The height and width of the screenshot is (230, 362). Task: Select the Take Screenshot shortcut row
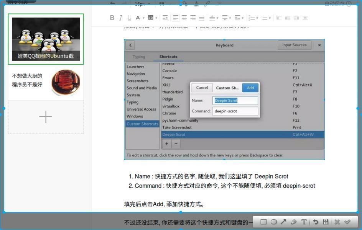tap(243, 127)
